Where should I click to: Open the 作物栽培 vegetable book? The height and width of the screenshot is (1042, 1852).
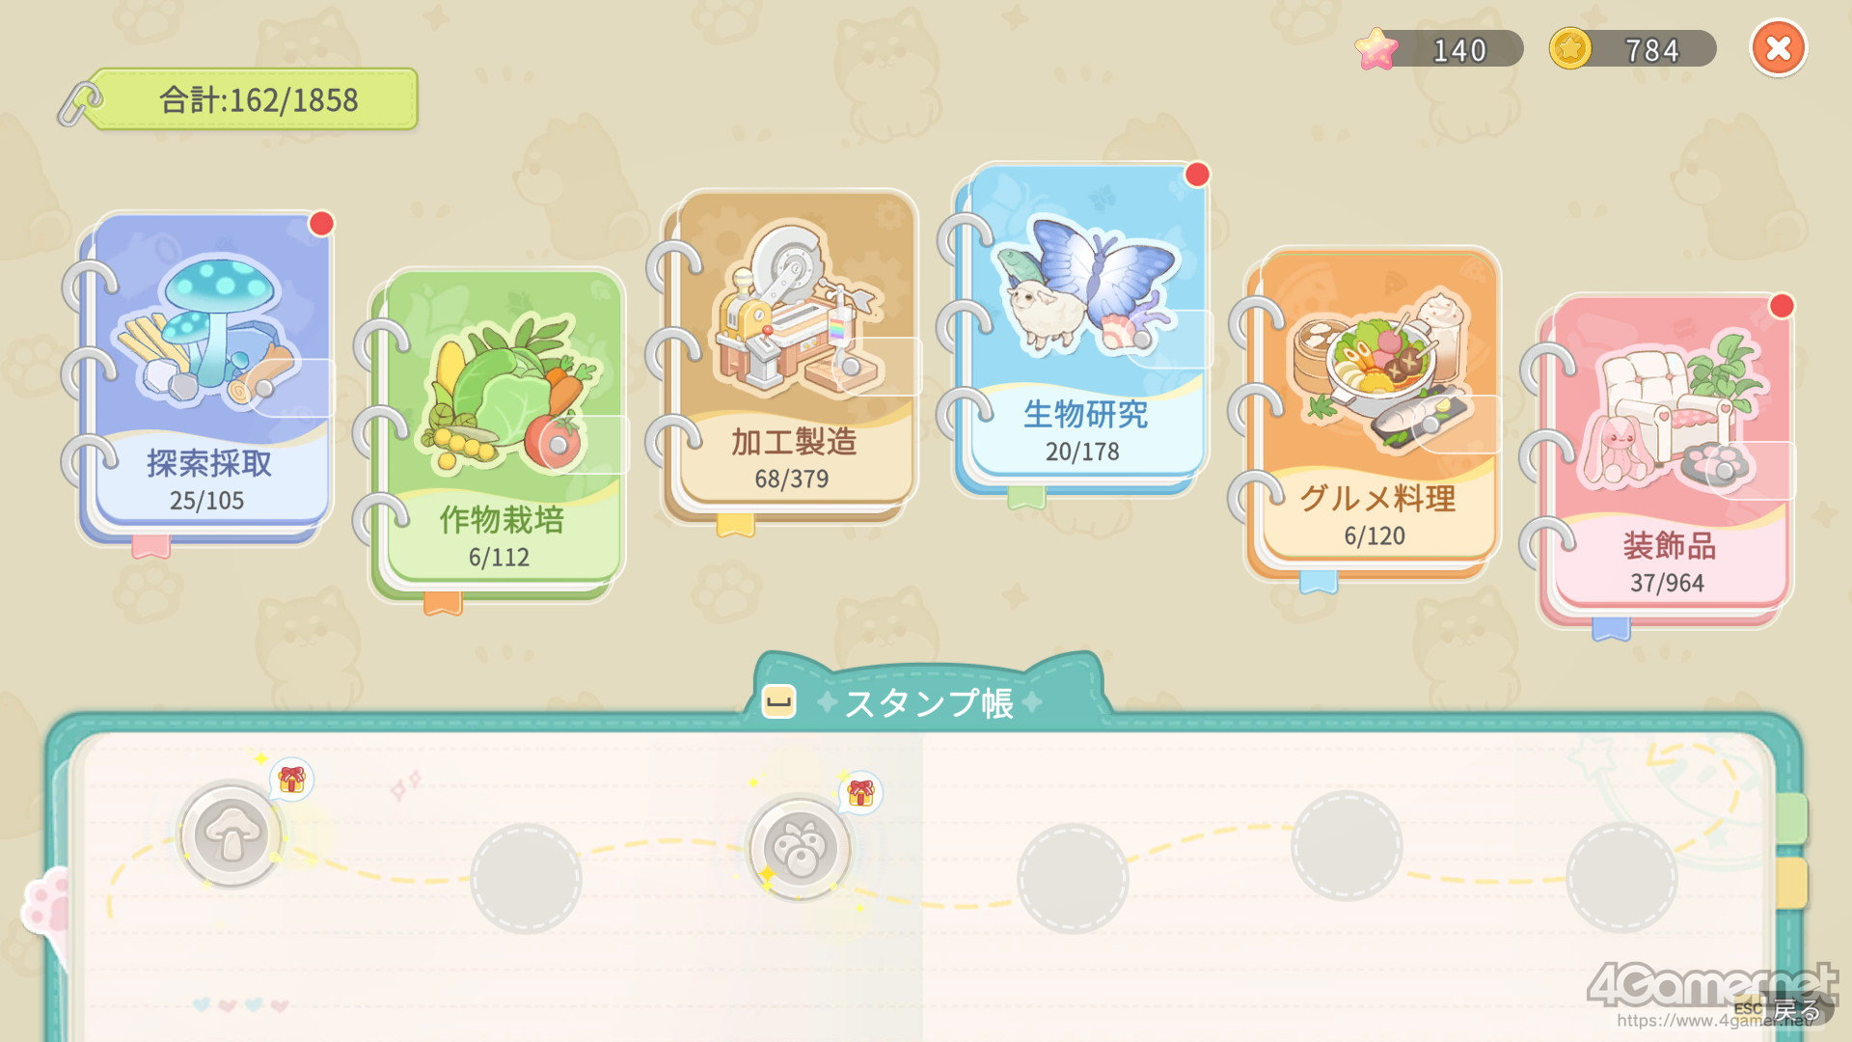[x=497, y=436]
